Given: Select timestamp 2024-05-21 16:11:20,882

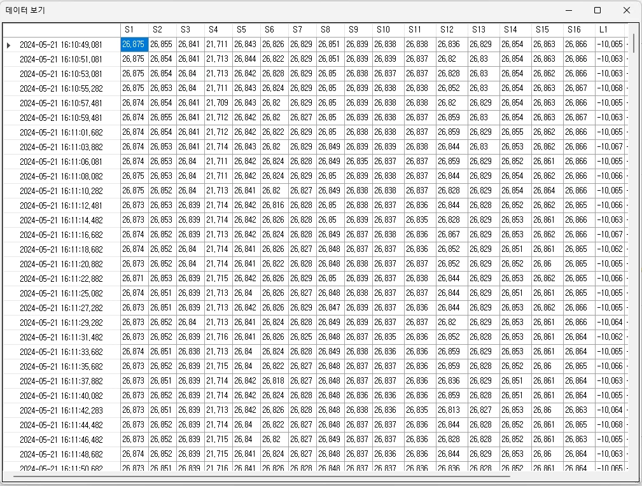Looking at the screenshot, I should point(61,265).
